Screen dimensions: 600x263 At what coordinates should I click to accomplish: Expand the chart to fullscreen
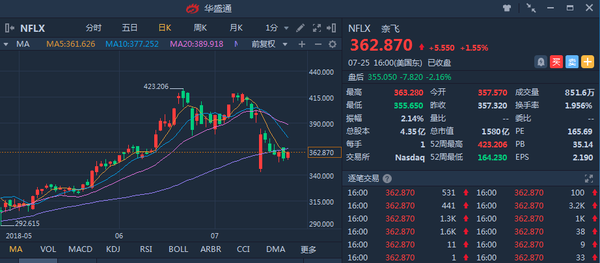(316, 28)
